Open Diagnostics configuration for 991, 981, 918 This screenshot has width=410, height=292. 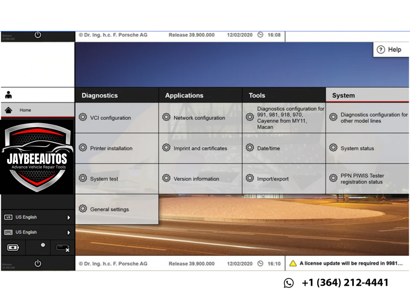tap(284, 118)
